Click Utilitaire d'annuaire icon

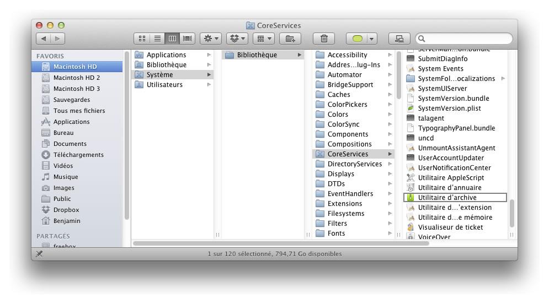pyautogui.click(x=411, y=188)
